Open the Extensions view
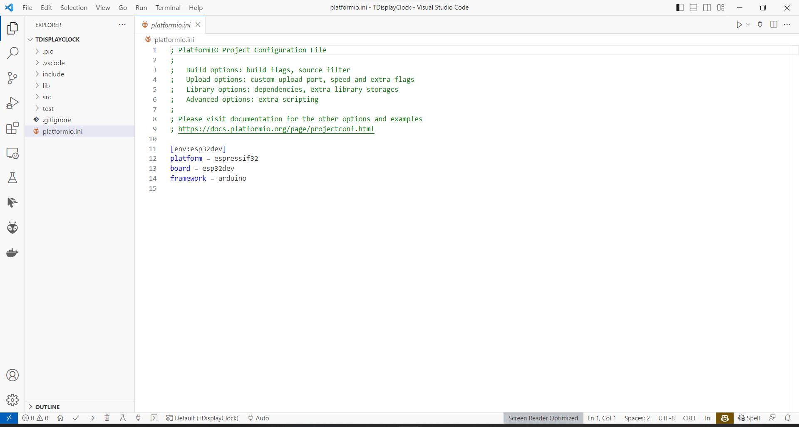The width and height of the screenshot is (799, 427). point(12,128)
